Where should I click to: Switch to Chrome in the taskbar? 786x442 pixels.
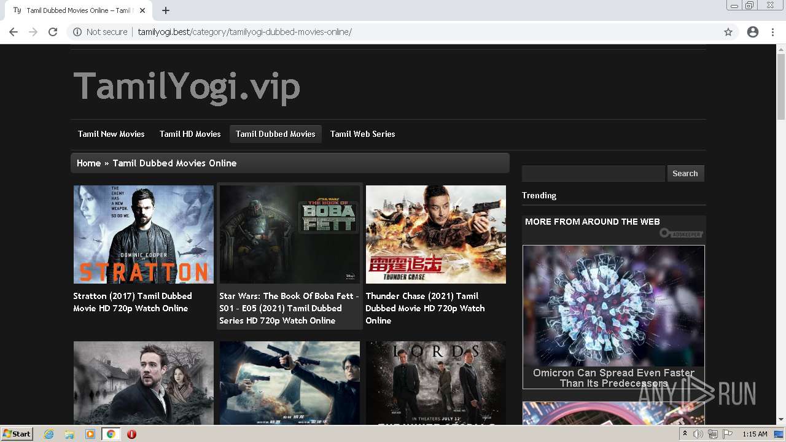coord(111,434)
